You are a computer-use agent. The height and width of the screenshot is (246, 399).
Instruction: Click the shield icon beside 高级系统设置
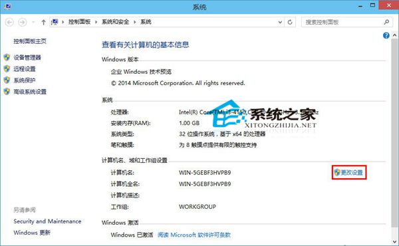pyautogui.click(x=7, y=92)
